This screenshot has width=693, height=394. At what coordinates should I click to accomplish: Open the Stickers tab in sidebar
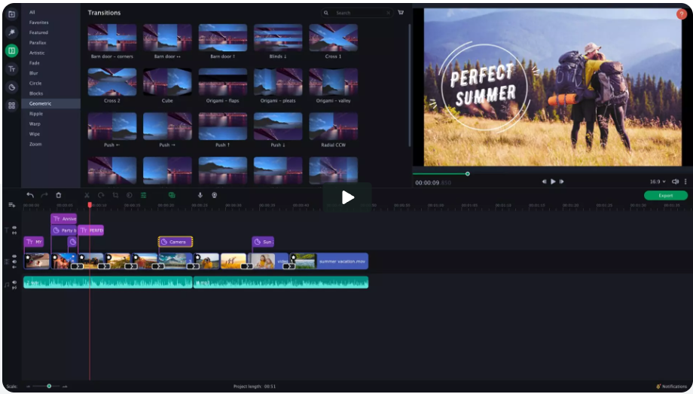[x=11, y=87]
